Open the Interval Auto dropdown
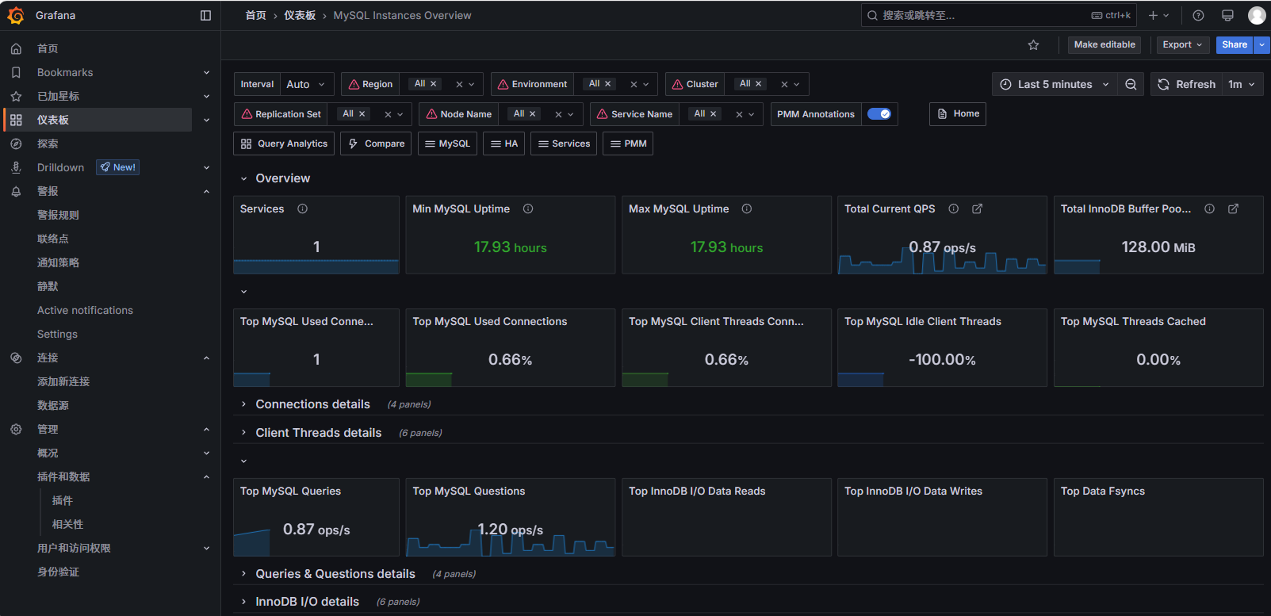The image size is (1271, 616). pos(305,84)
